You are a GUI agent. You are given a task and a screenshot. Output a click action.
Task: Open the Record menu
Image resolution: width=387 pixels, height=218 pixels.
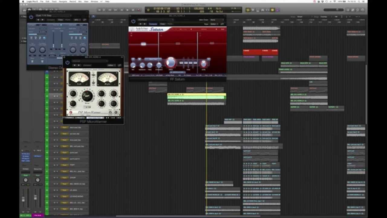coord(72,2)
